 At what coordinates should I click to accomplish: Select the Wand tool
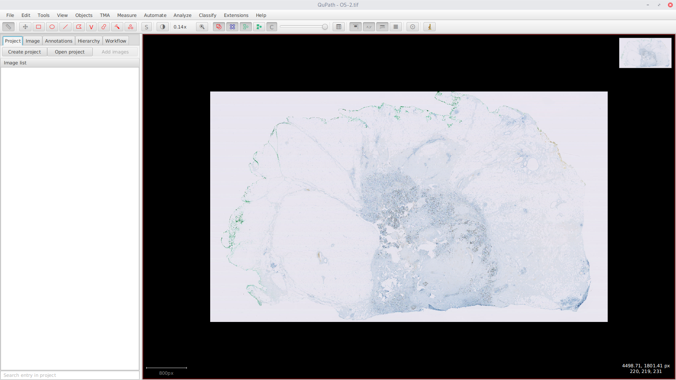117,27
